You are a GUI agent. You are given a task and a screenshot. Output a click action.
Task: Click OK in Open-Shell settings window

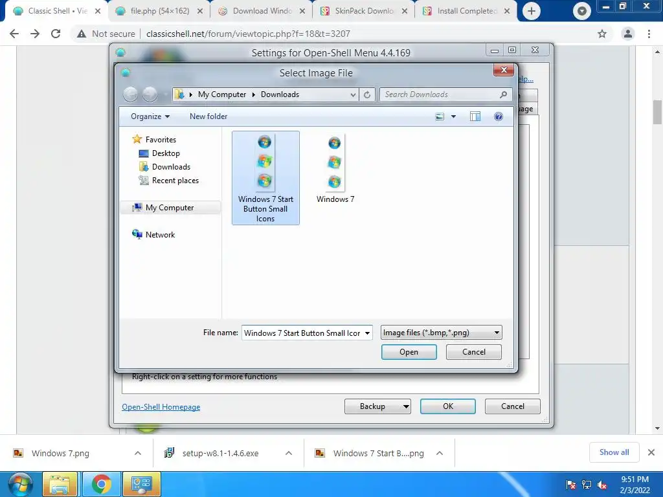(448, 406)
